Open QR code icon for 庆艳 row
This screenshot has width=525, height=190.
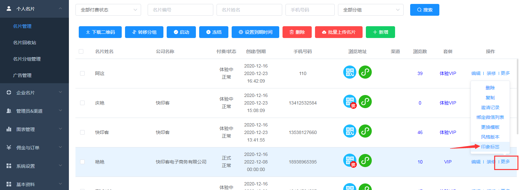[349, 102]
